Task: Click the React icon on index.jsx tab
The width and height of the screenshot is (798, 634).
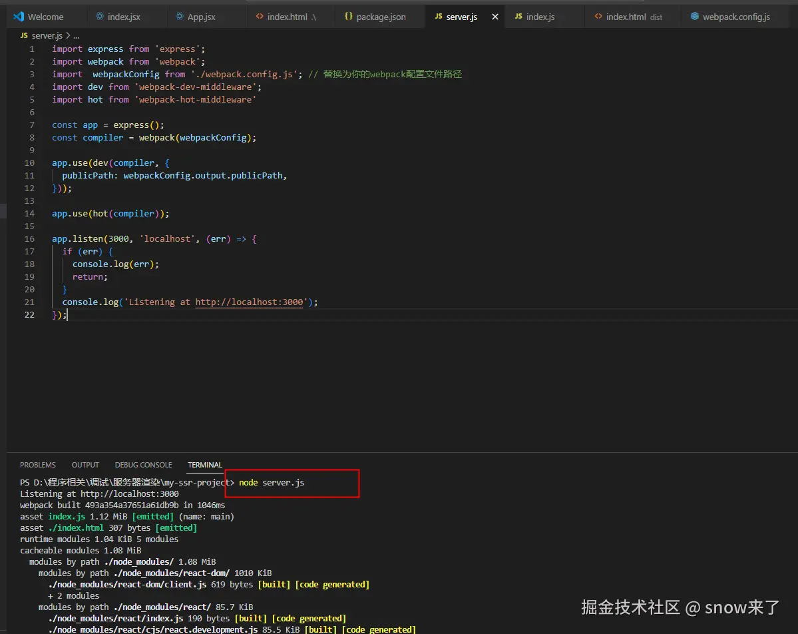Action: [x=100, y=16]
